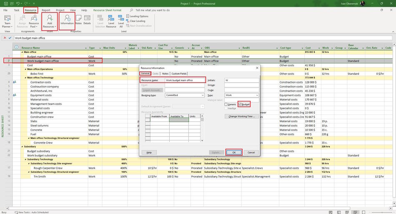Open the Base Calendar column filter dropdown
Image resolution: width=396 pixels, height=214 pixels.
click(x=363, y=48)
